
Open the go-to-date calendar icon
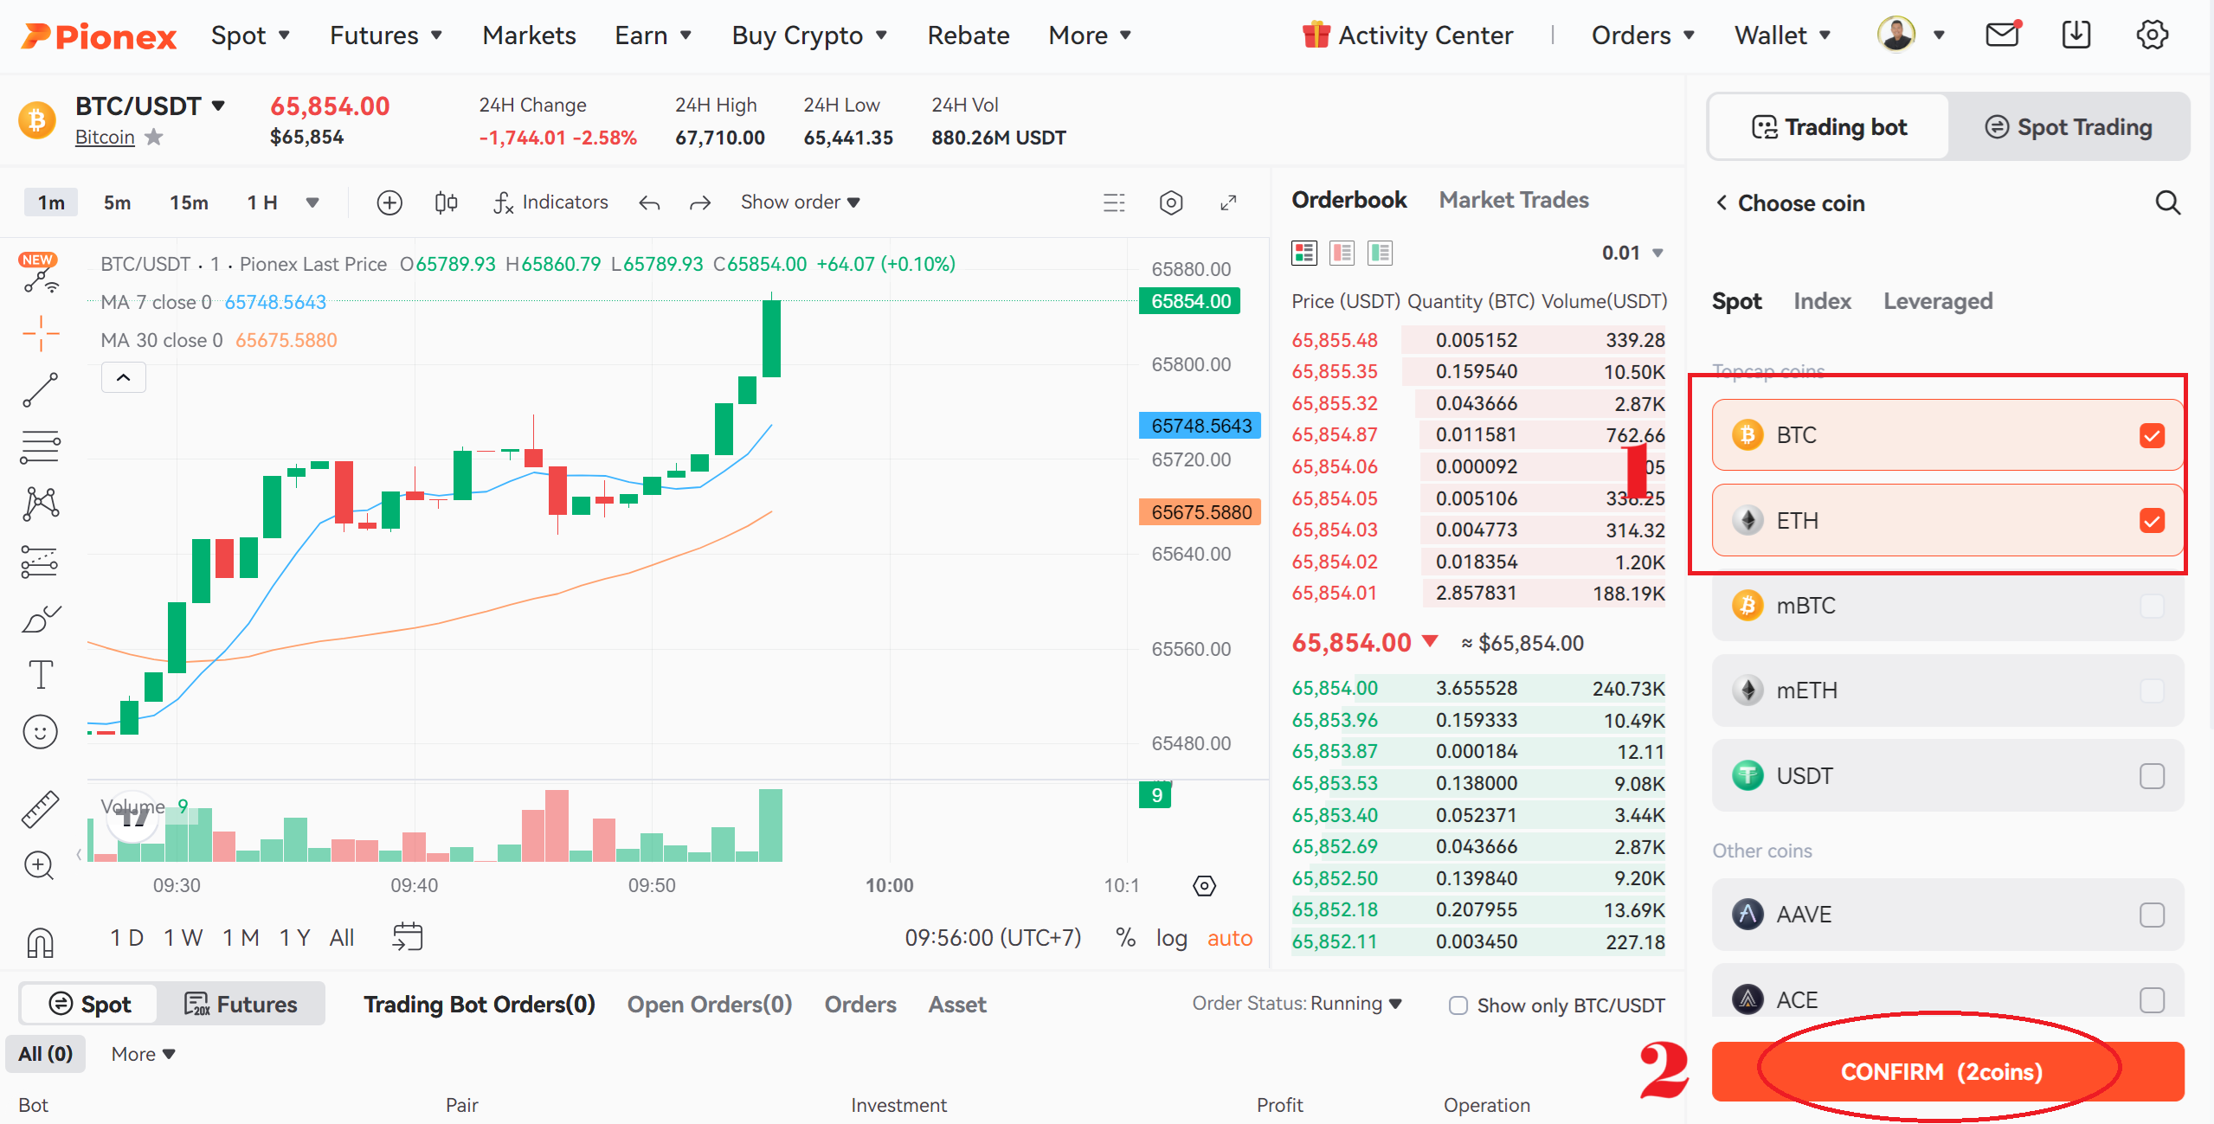click(x=407, y=937)
